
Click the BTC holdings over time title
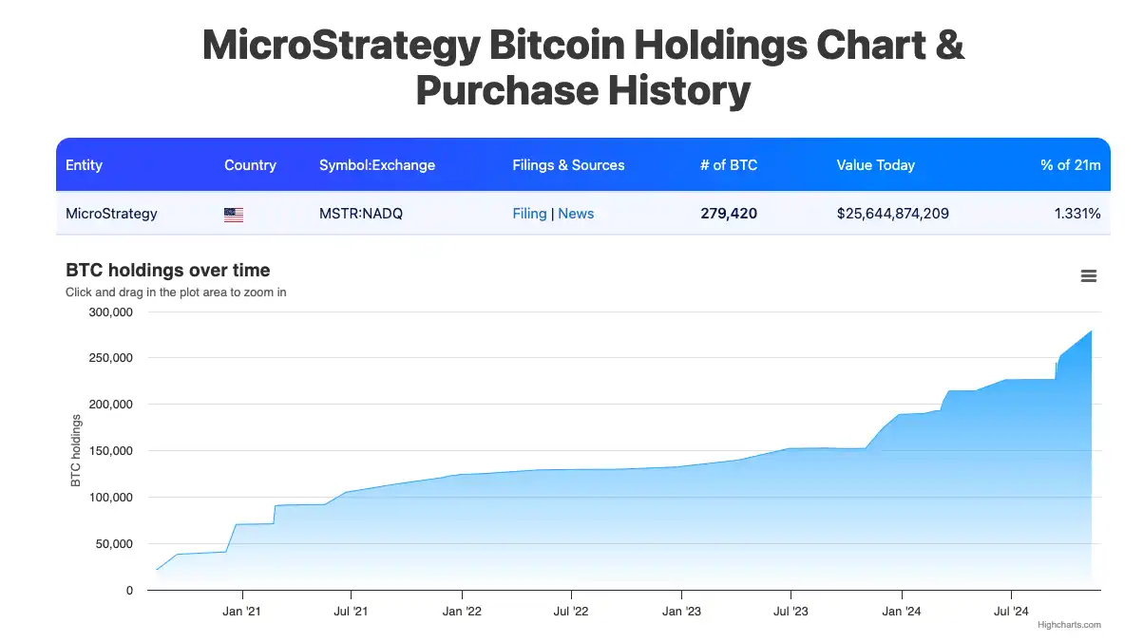coord(167,271)
